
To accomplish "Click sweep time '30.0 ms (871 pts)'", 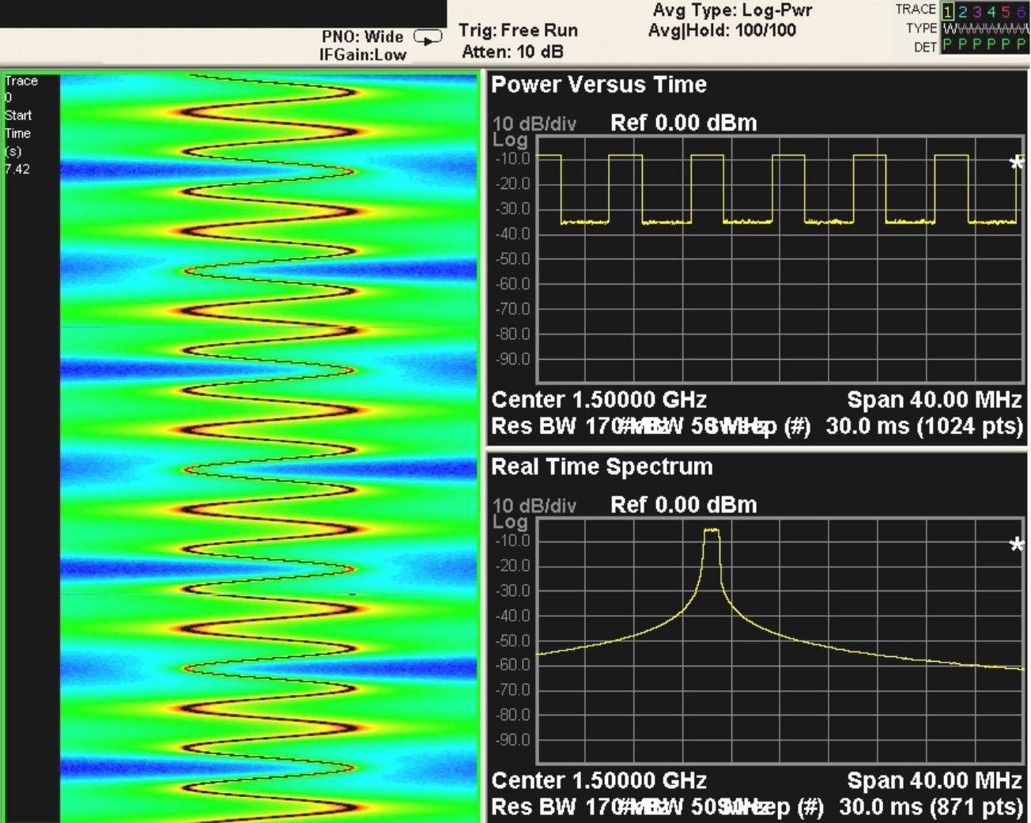I will point(931,806).
